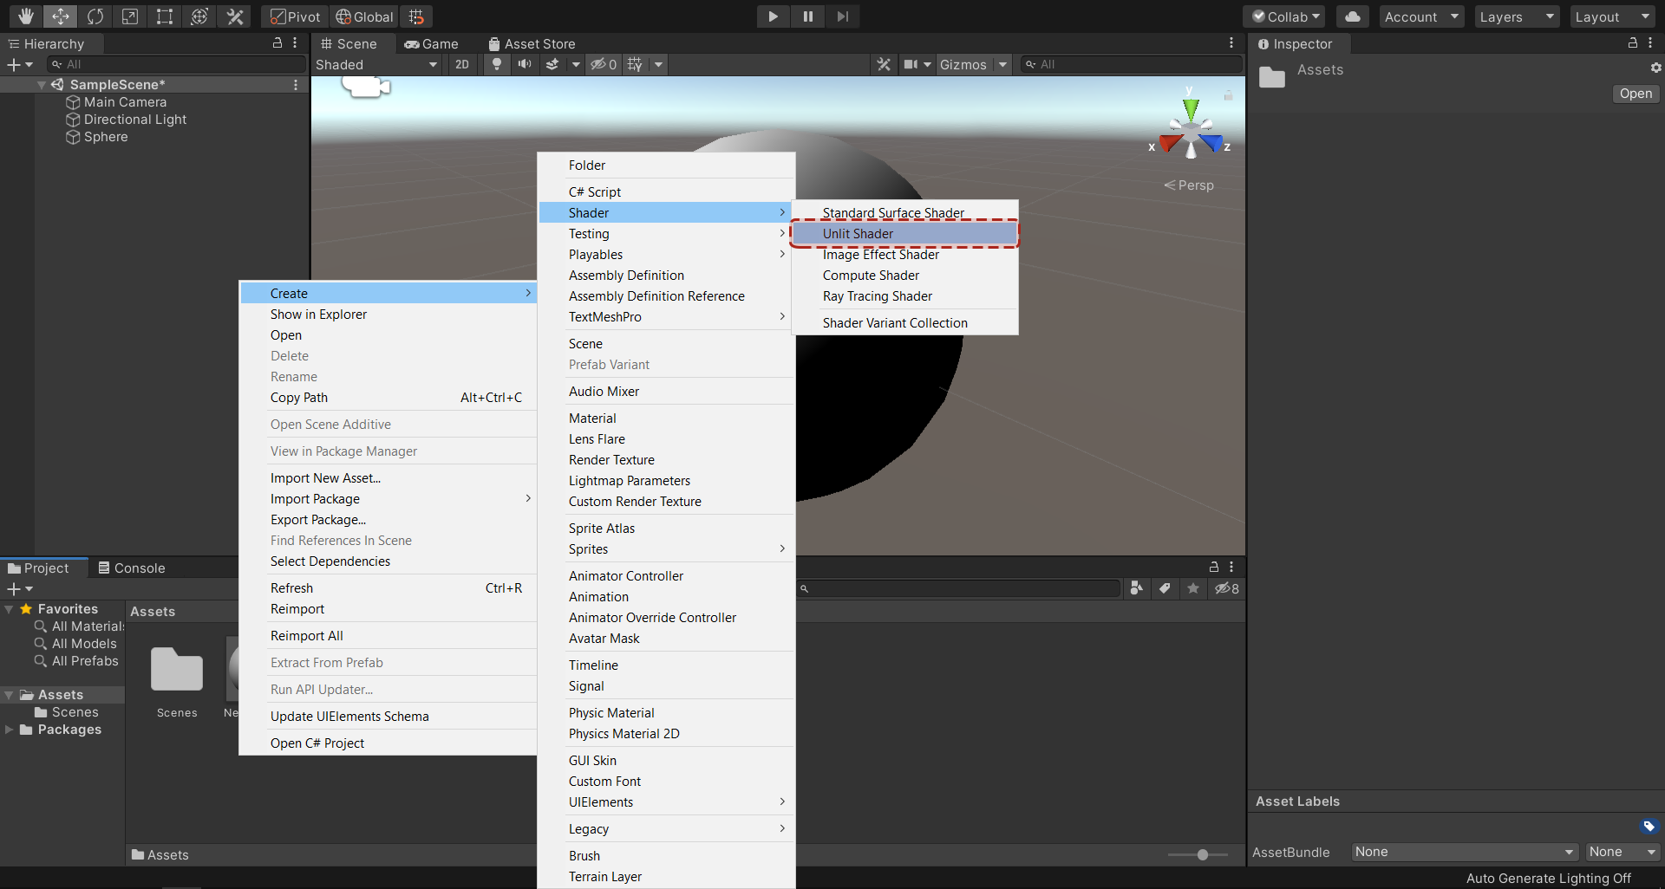Search by type icon in Project
The image size is (1665, 889).
pos(1136,588)
